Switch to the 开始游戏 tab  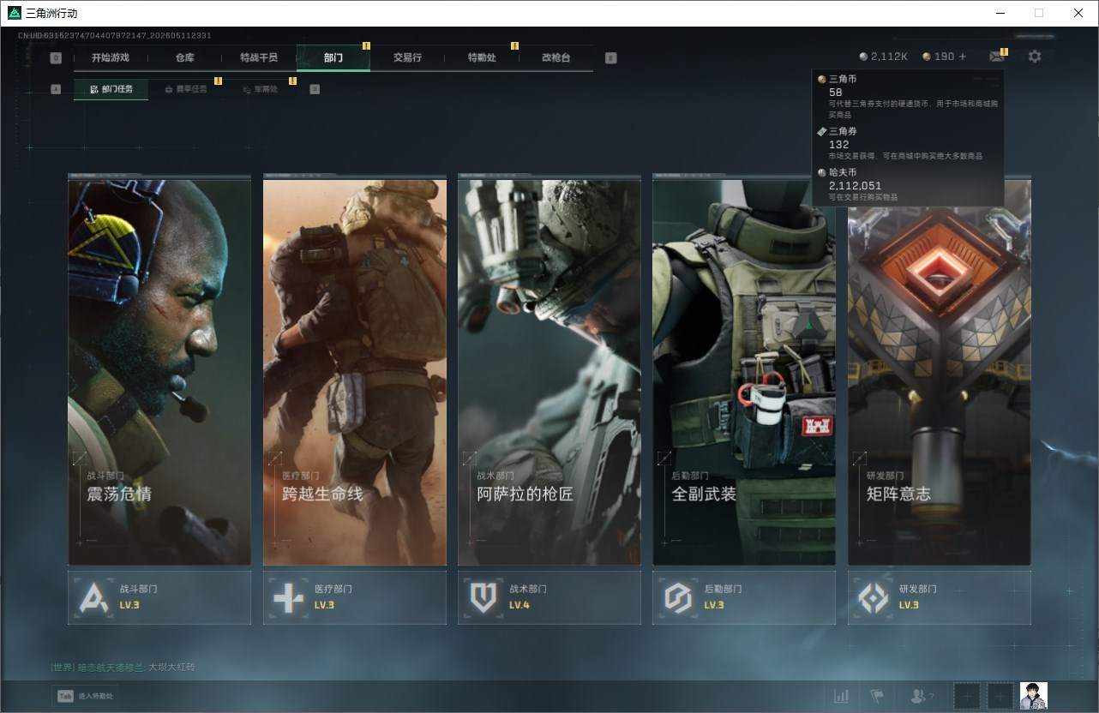(110, 57)
